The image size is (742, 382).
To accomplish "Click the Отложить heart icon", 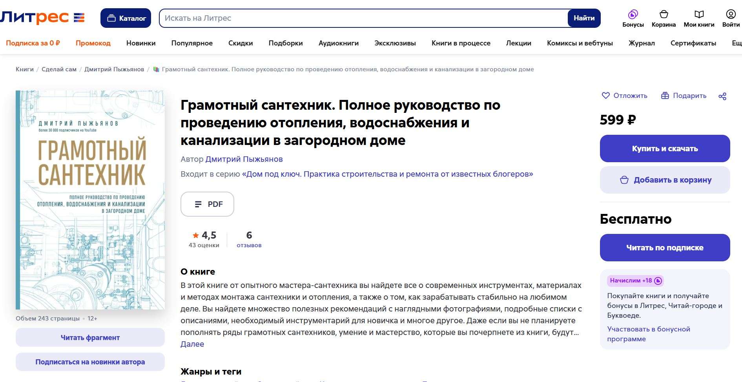I will (606, 96).
